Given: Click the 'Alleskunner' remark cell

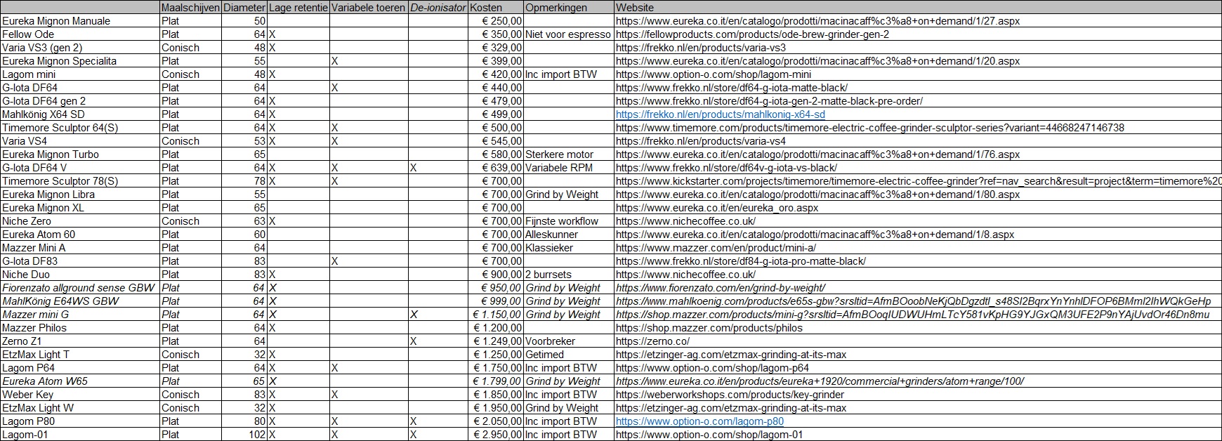Looking at the screenshot, I should click(570, 235).
